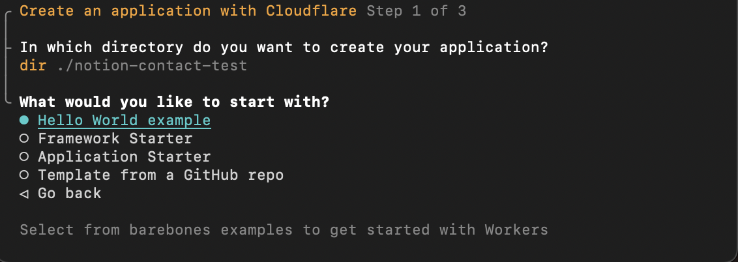Select the Application Starter option text
The width and height of the screenshot is (738, 262).
[x=124, y=157]
